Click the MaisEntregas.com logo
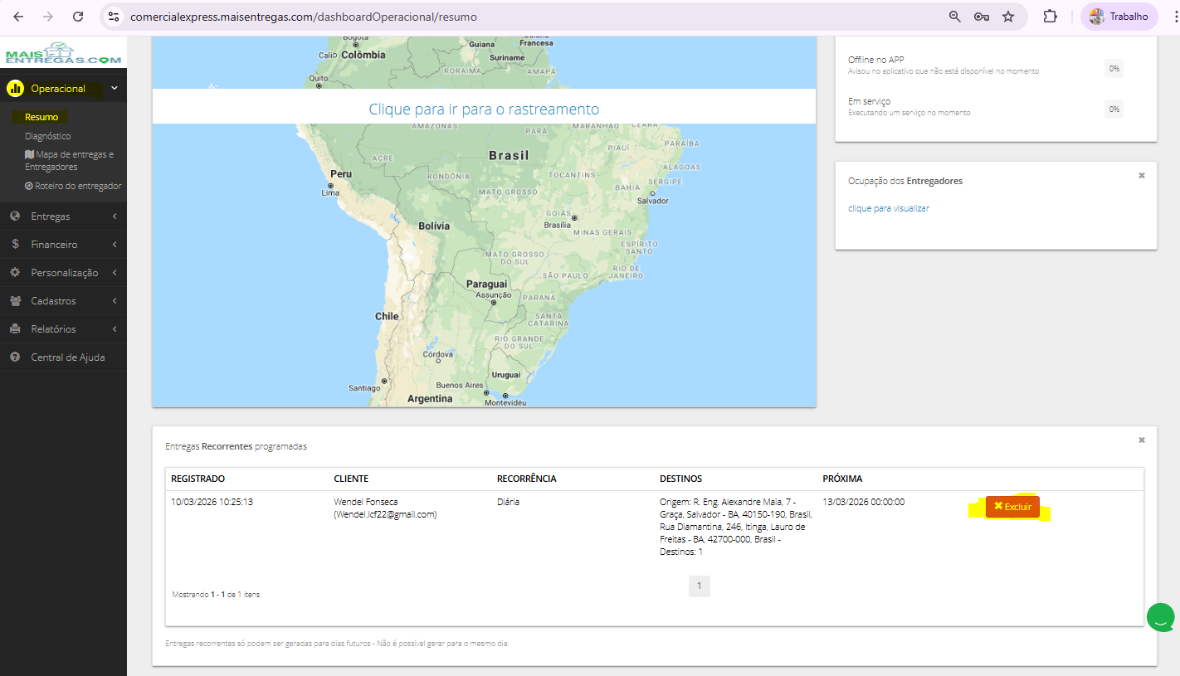This screenshot has width=1180, height=676. (x=63, y=55)
